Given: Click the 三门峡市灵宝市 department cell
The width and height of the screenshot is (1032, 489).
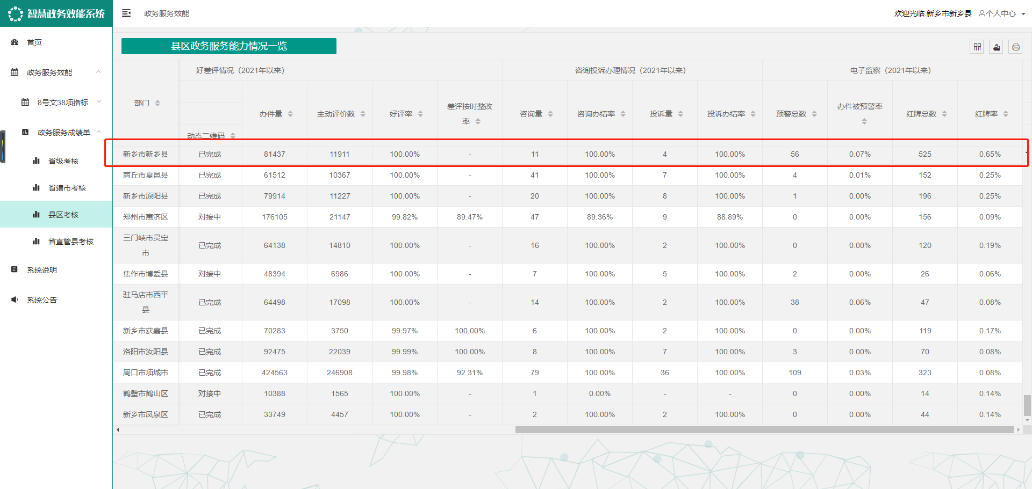Looking at the screenshot, I should point(146,245).
